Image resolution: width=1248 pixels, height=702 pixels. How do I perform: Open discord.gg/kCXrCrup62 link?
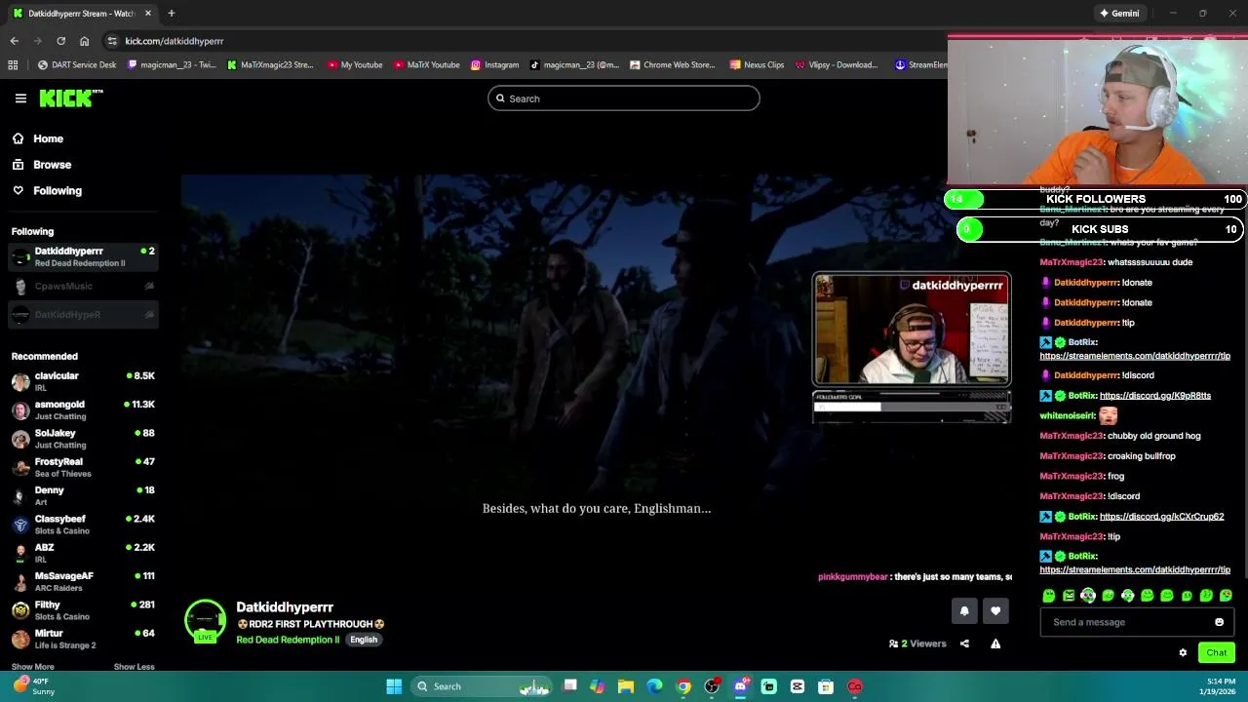coord(1161,517)
